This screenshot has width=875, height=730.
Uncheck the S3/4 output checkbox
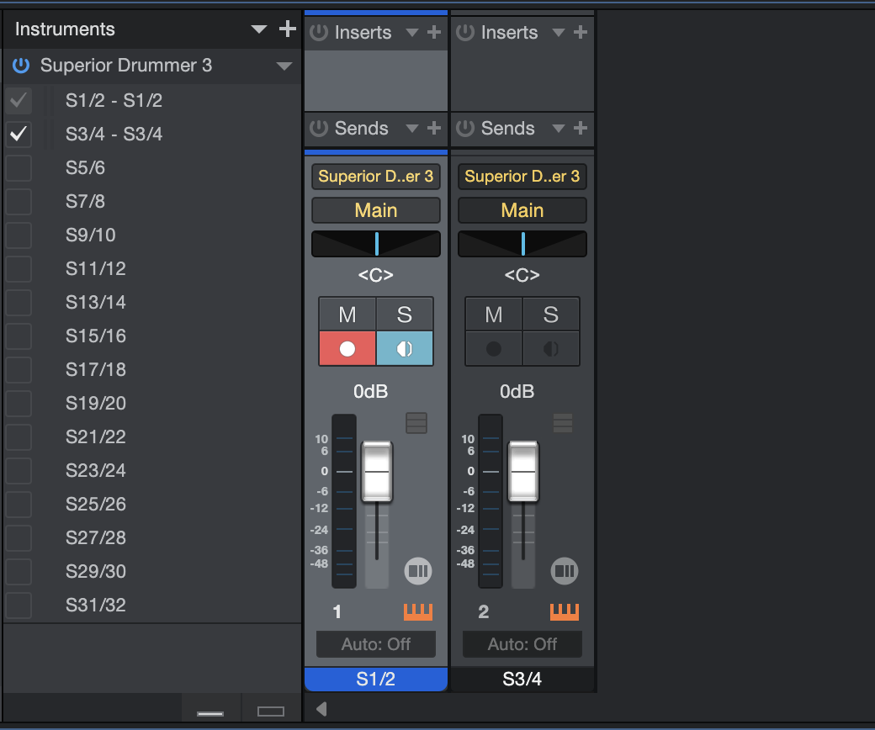(19, 135)
